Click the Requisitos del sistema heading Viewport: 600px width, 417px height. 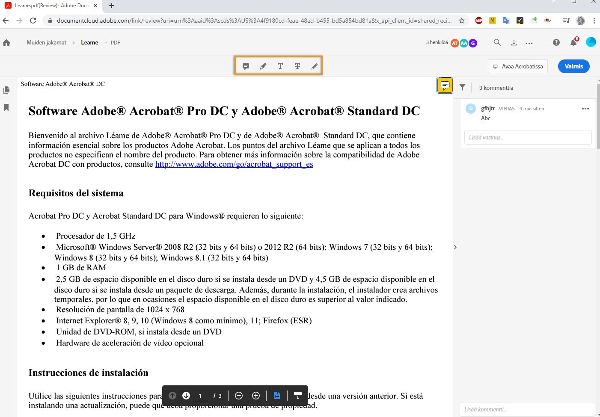tap(76, 193)
